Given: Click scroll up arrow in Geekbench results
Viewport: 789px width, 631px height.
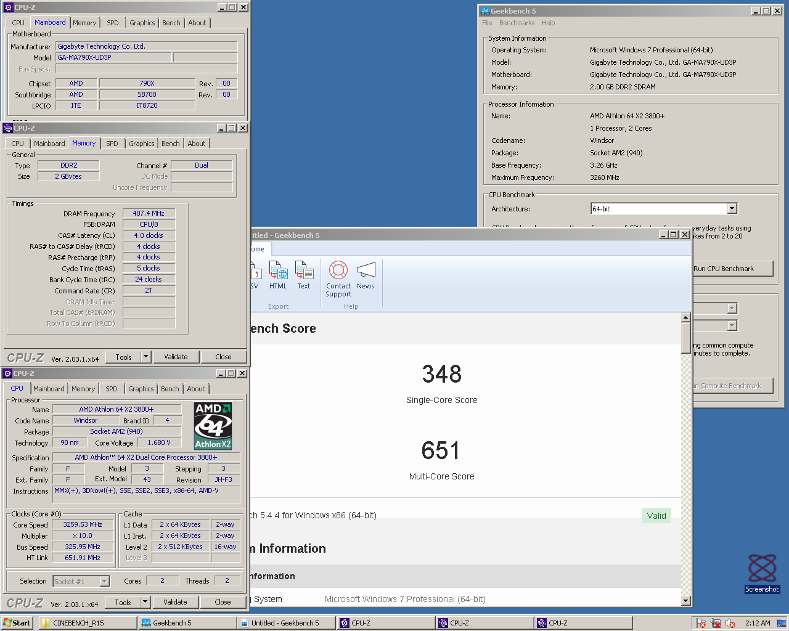Looking at the screenshot, I should (x=686, y=317).
